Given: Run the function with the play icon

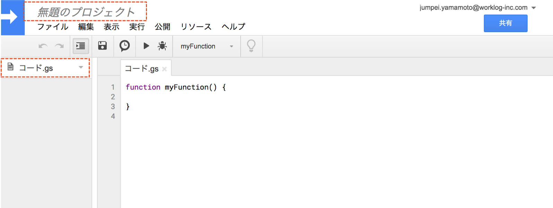Looking at the screenshot, I should coord(146,46).
